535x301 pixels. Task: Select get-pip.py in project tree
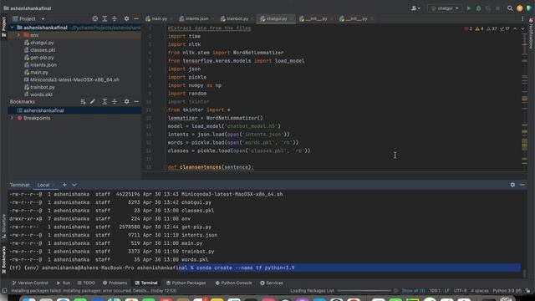click(42, 58)
